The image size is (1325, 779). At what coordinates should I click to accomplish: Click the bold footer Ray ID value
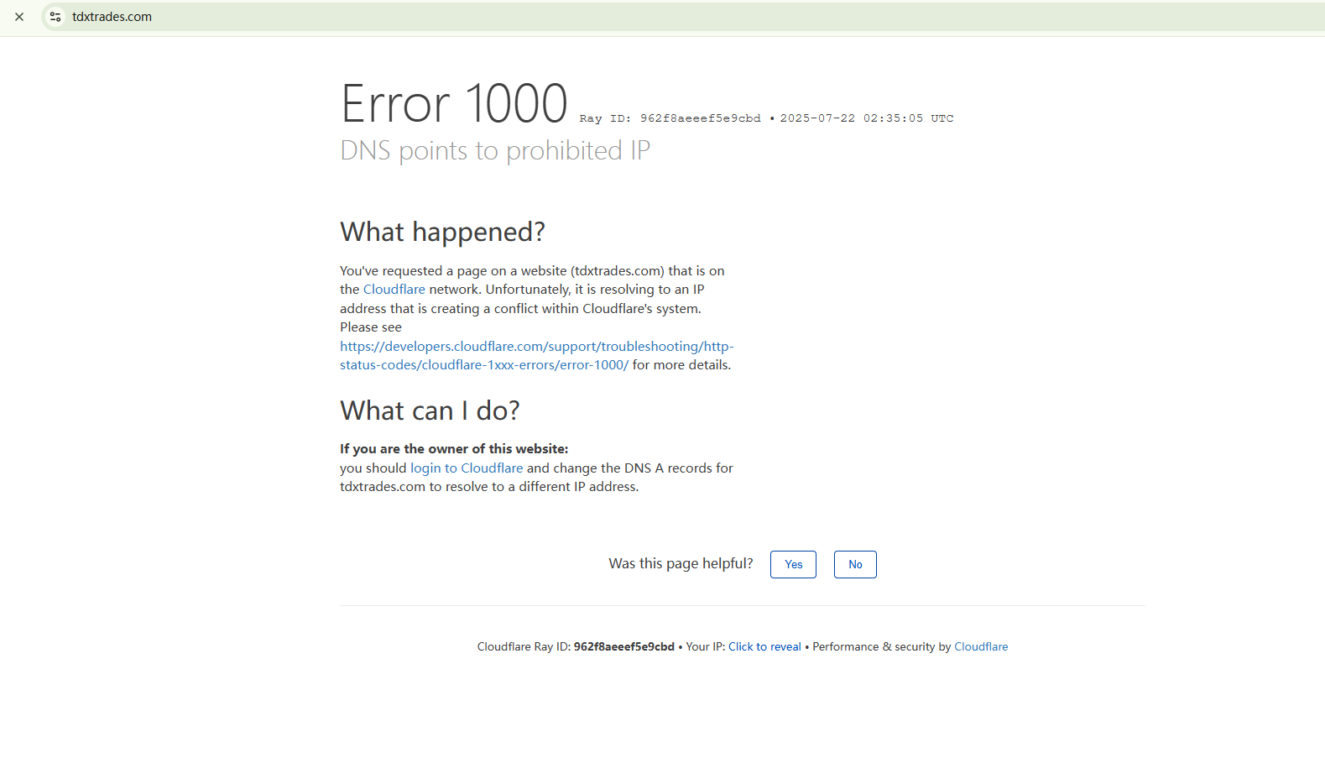point(624,647)
